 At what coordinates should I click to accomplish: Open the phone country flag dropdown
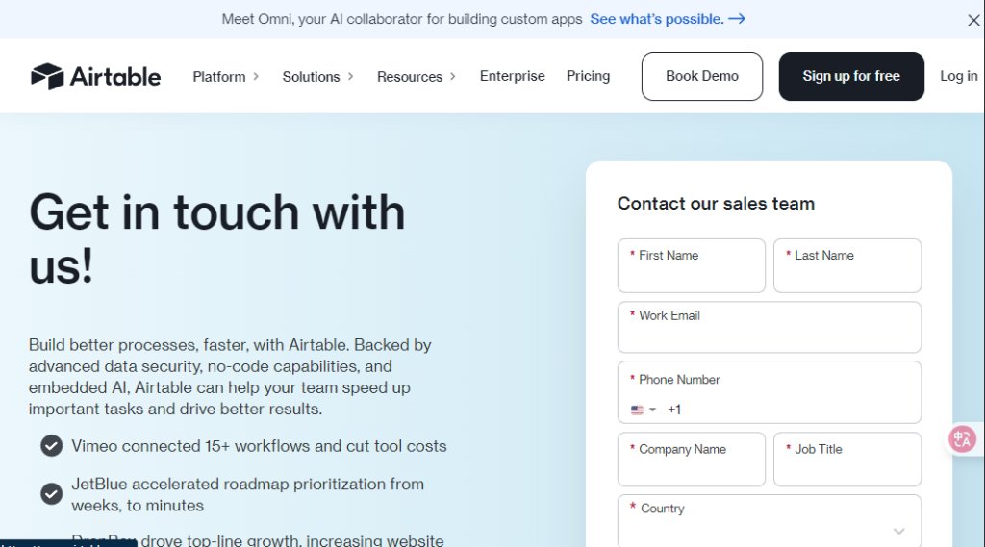(644, 410)
